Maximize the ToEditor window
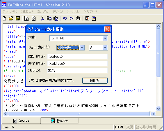This screenshot has height=131, width=164. (152, 5)
